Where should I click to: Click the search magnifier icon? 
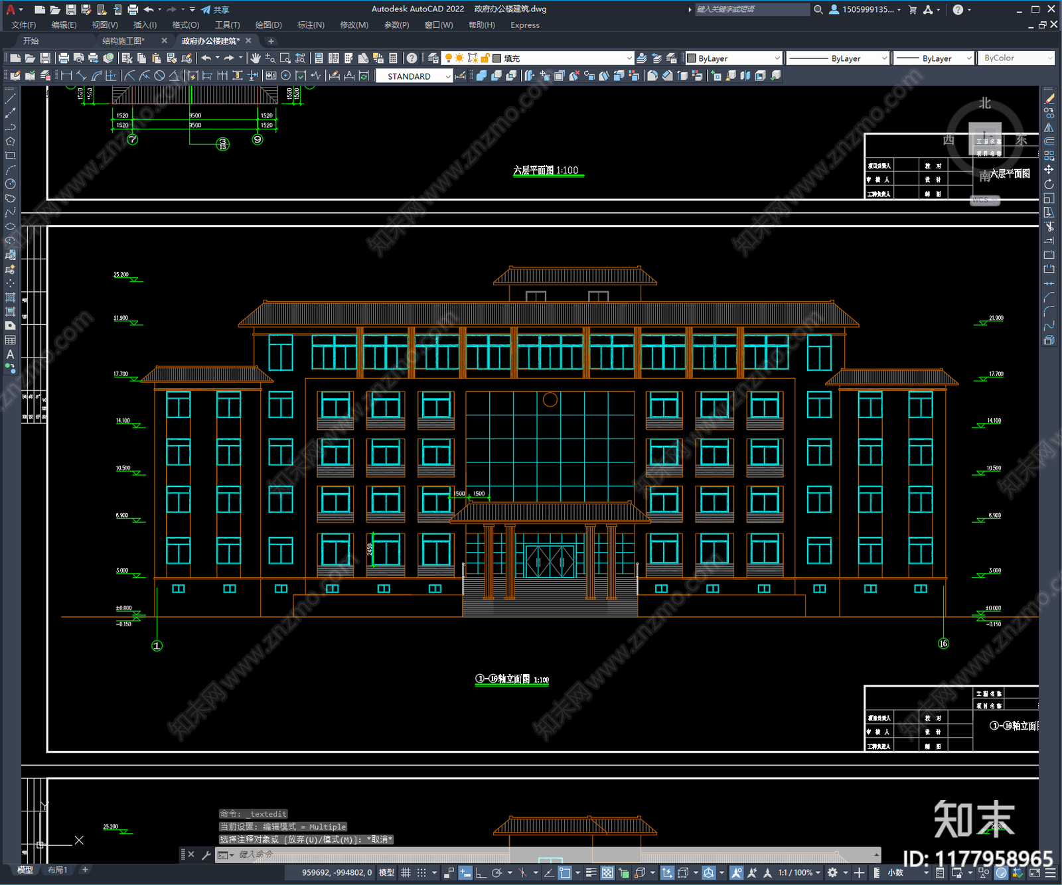(818, 9)
